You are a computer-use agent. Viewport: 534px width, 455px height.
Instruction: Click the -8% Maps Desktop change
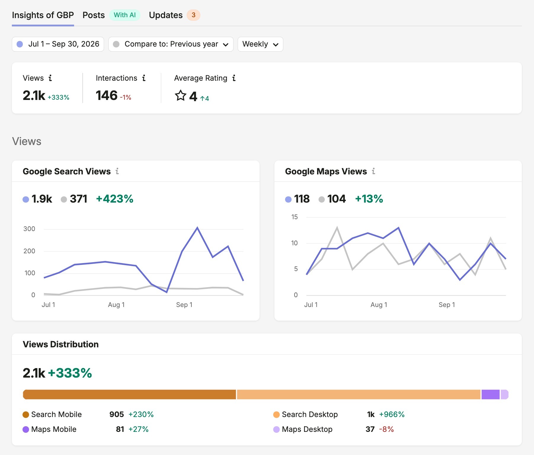click(386, 429)
